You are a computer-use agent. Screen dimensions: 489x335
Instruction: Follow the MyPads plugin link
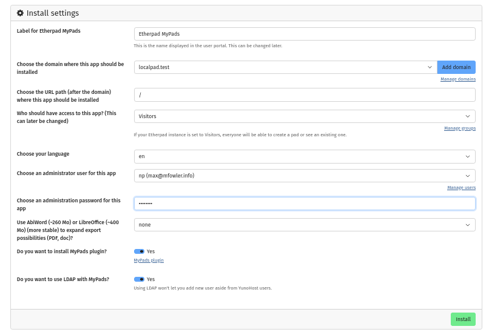149,260
